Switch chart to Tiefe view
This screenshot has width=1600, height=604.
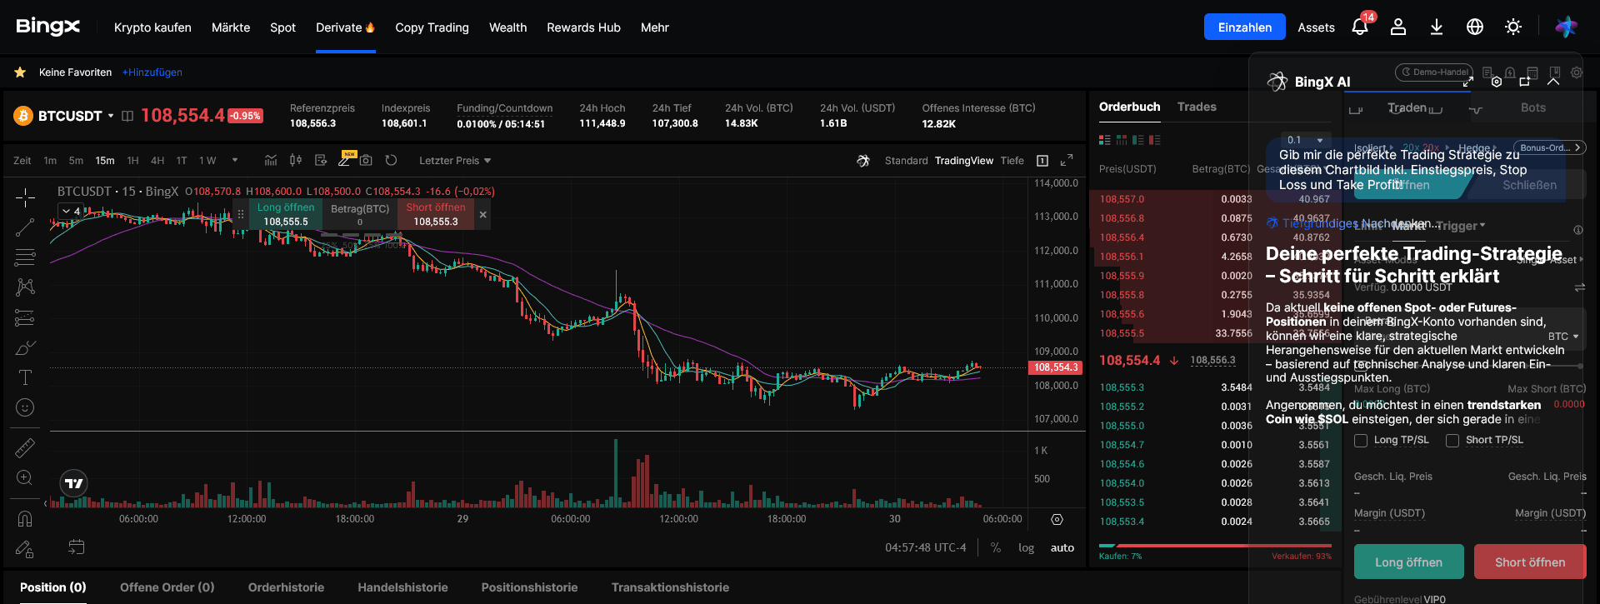click(x=1012, y=161)
